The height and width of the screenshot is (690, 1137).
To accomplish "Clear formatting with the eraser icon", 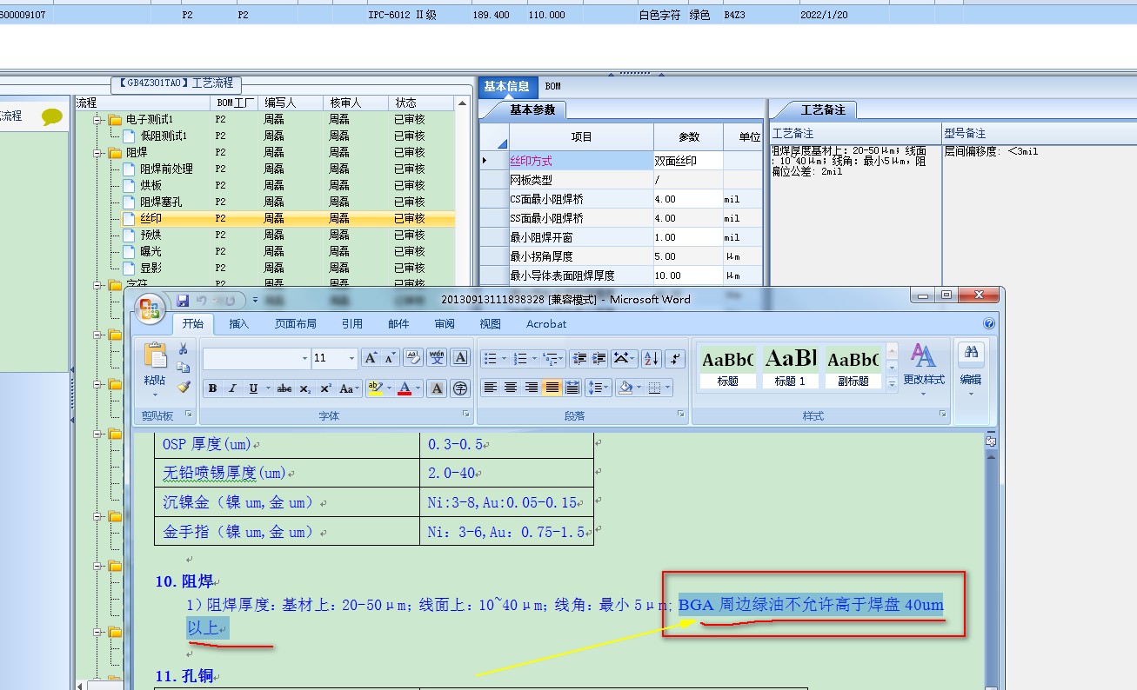I will click(413, 358).
